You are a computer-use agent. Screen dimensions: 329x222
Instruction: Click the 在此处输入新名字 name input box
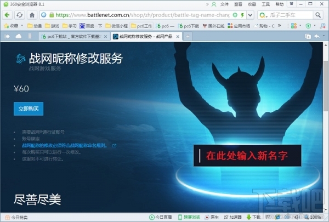(x=247, y=156)
